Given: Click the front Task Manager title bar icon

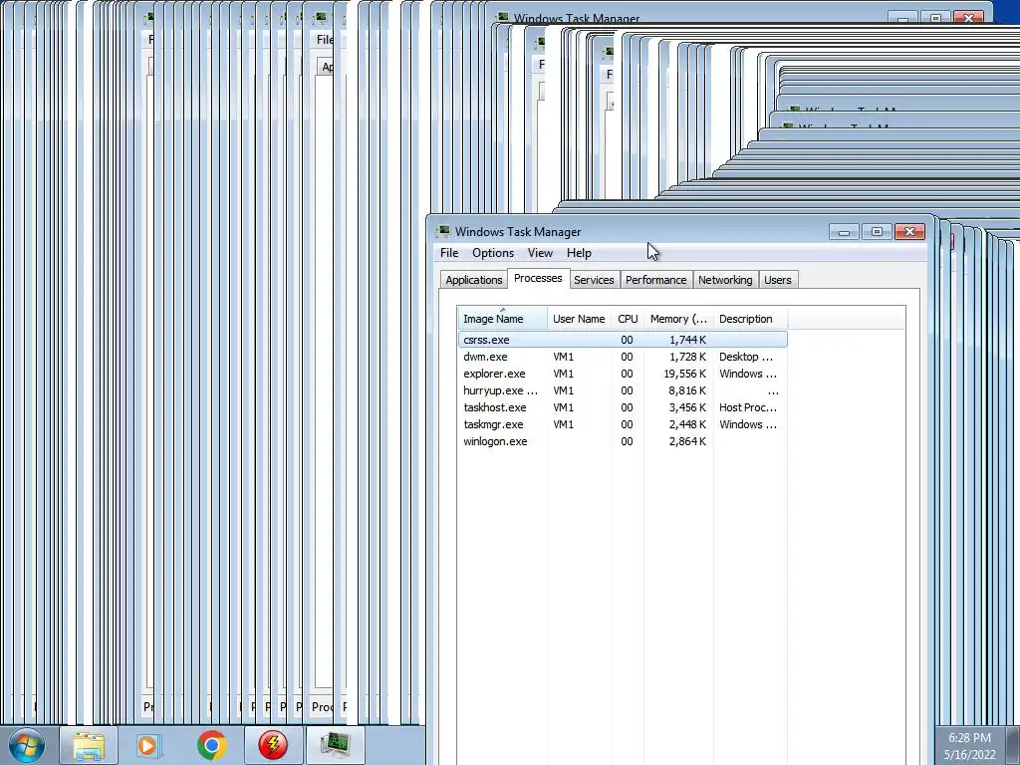Looking at the screenshot, I should 443,231.
